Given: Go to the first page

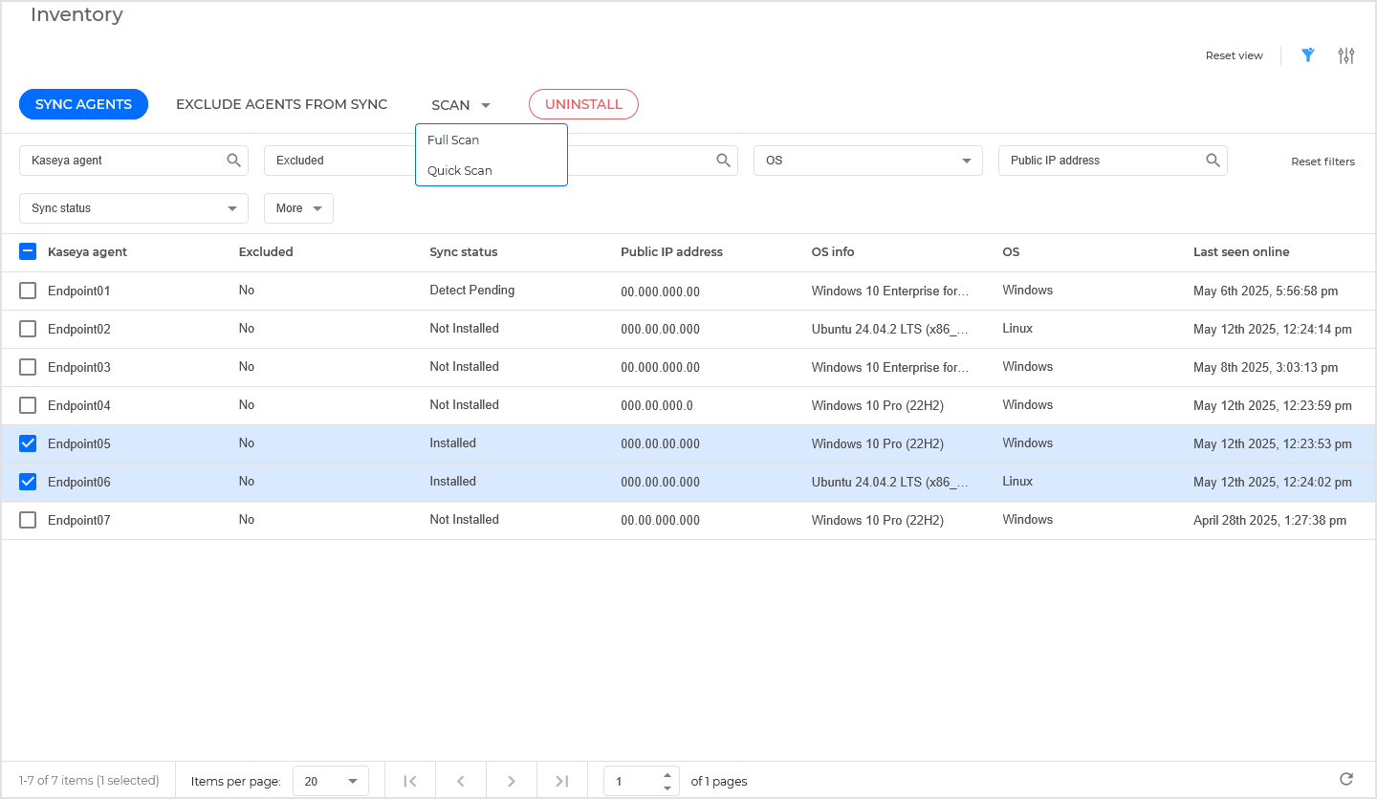Looking at the screenshot, I should 410,781.
